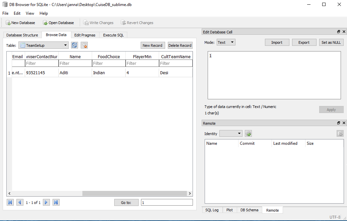Jump to the last record using the navigation icon

pyautogui.click(x=56, y=202)
